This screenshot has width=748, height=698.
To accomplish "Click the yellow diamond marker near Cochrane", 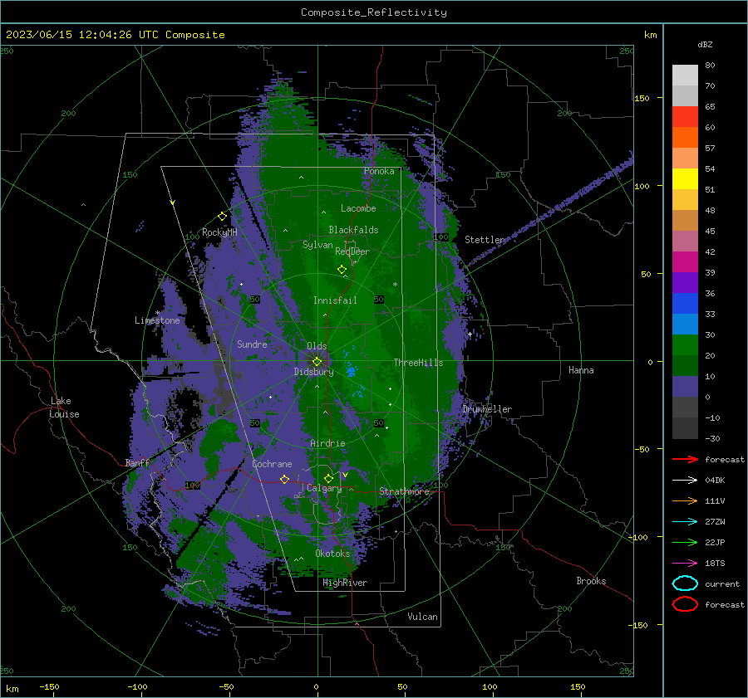I will [x=285, y=479].
